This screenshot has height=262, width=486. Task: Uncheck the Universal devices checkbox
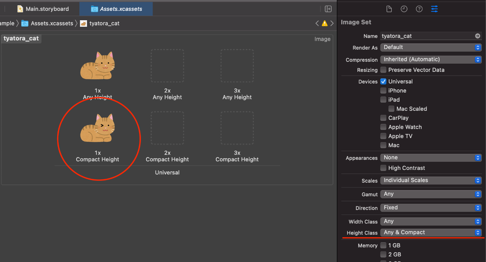click(x=383, y=82)
